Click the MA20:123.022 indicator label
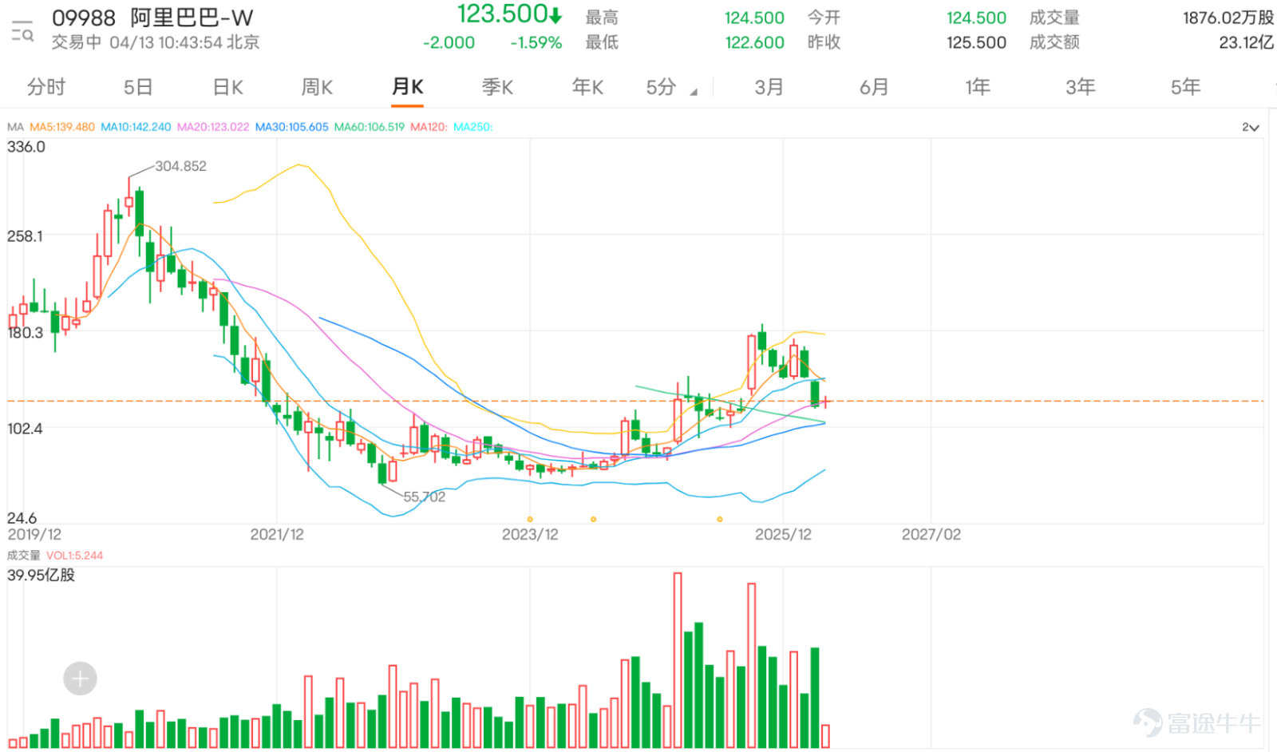The height and width of the screenshot is (752, 1277). (x=213, y=127)
